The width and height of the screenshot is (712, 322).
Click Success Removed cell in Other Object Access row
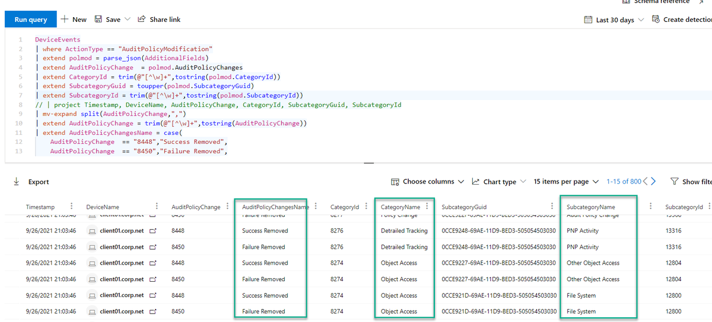(265, 263)
